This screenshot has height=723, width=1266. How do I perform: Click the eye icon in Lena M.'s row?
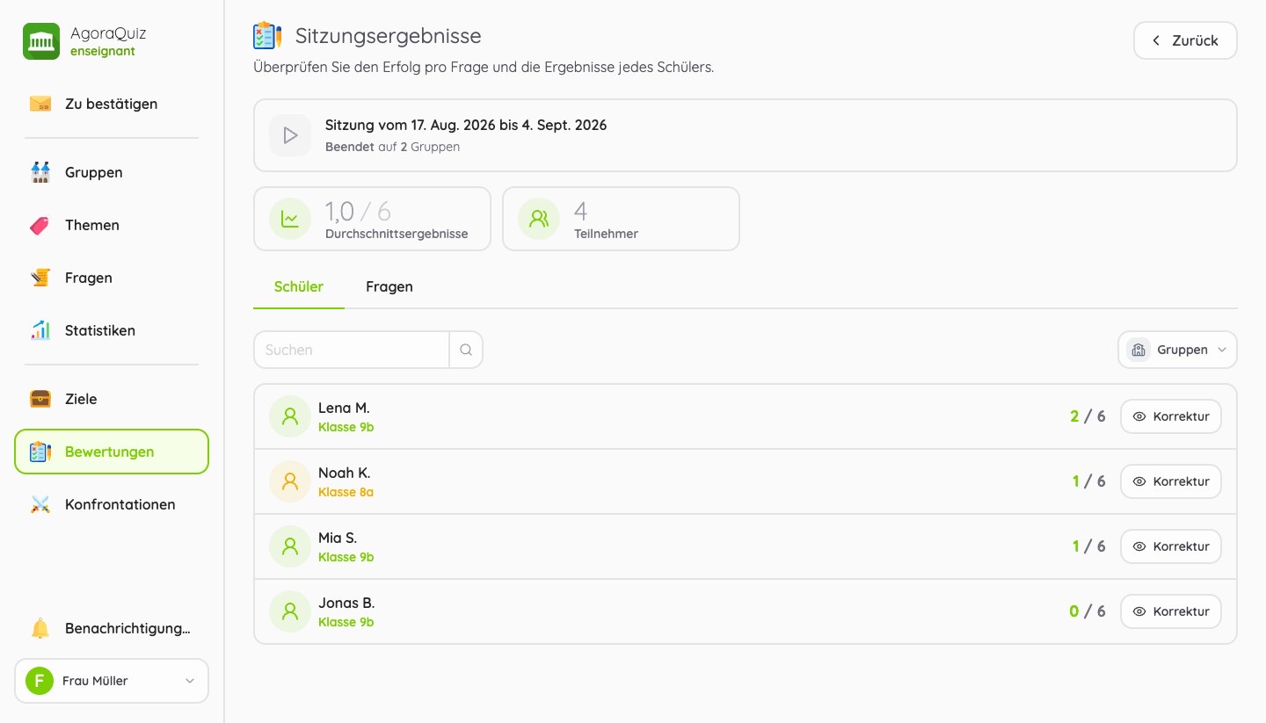click(1139, 416)
